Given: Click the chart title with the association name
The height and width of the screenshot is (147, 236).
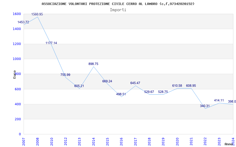Looking at the screenshot, I should click(x=118, y=4).
